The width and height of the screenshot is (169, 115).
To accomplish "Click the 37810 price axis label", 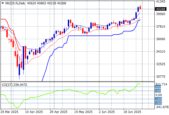I will [160, 27].
